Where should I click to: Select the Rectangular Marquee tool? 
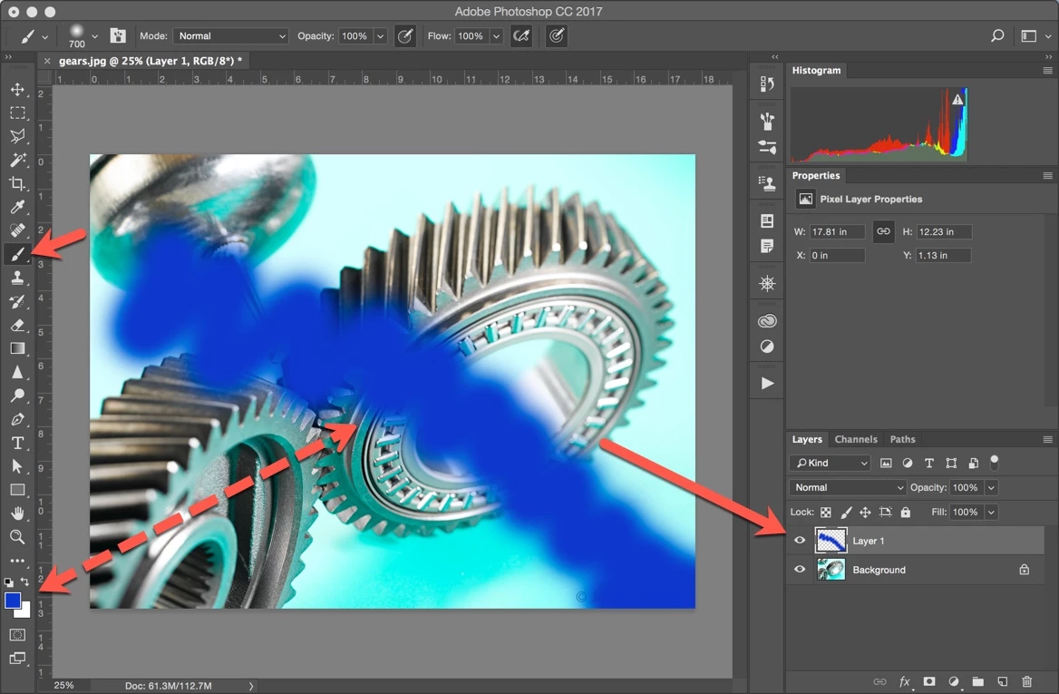[17, 112]
